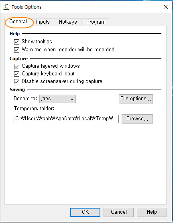The image size is (173, 223).
Task: Switch to the General tab
Action: (x=18, y=22)
